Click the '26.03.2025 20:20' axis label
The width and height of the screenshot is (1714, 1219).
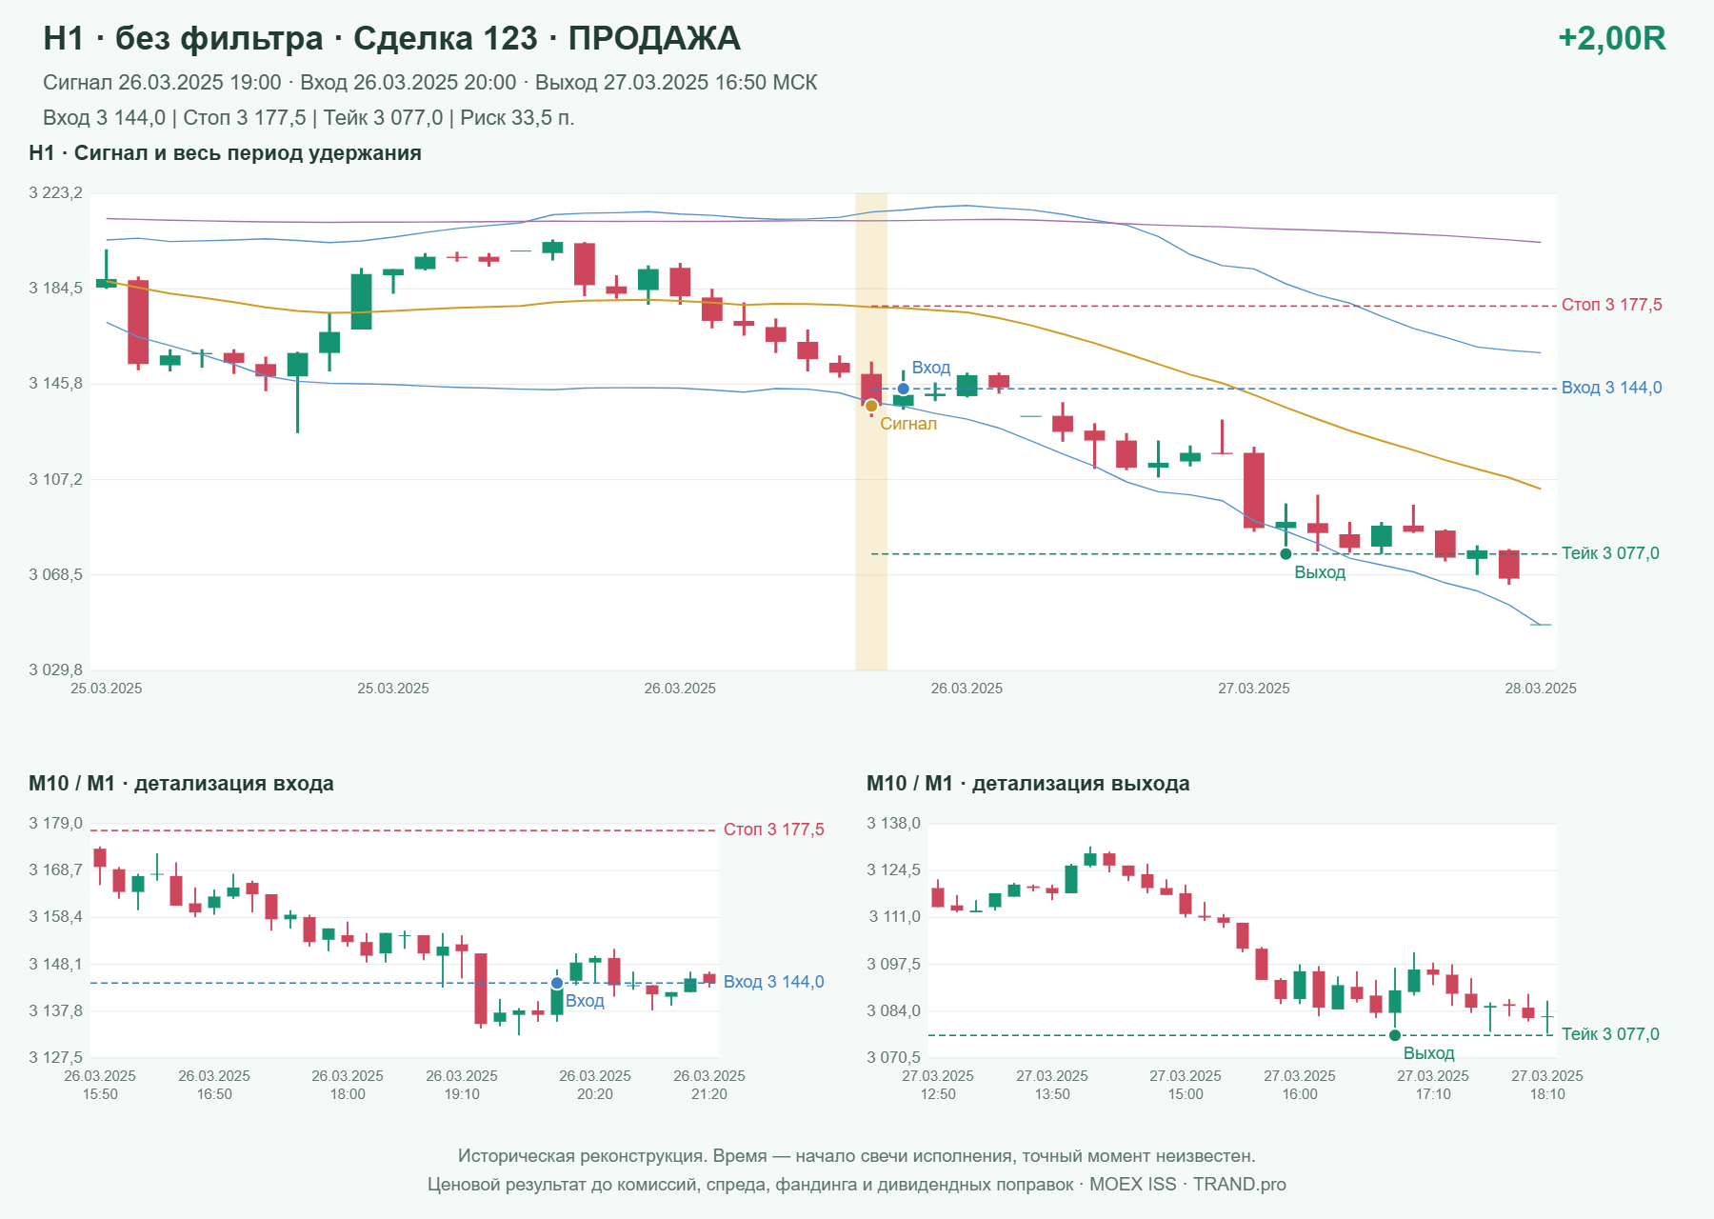(595, 1085)
